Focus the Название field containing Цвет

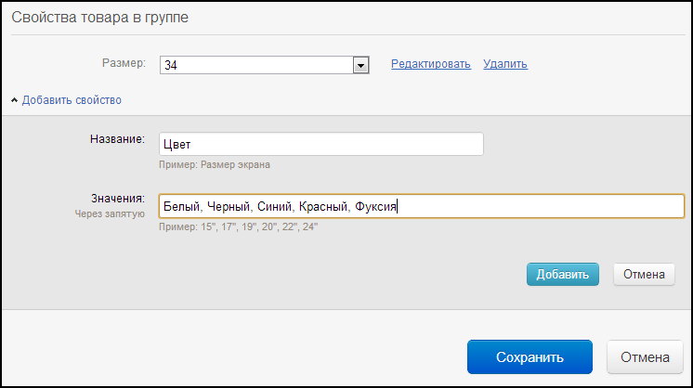[x=320, y=144]
